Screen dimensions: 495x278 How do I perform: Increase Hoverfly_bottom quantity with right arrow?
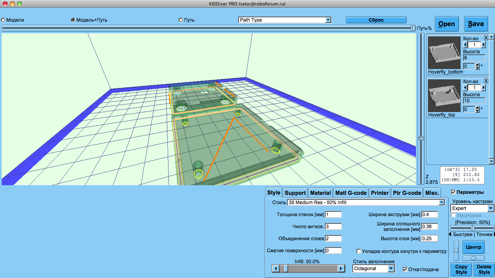[483, 45]
